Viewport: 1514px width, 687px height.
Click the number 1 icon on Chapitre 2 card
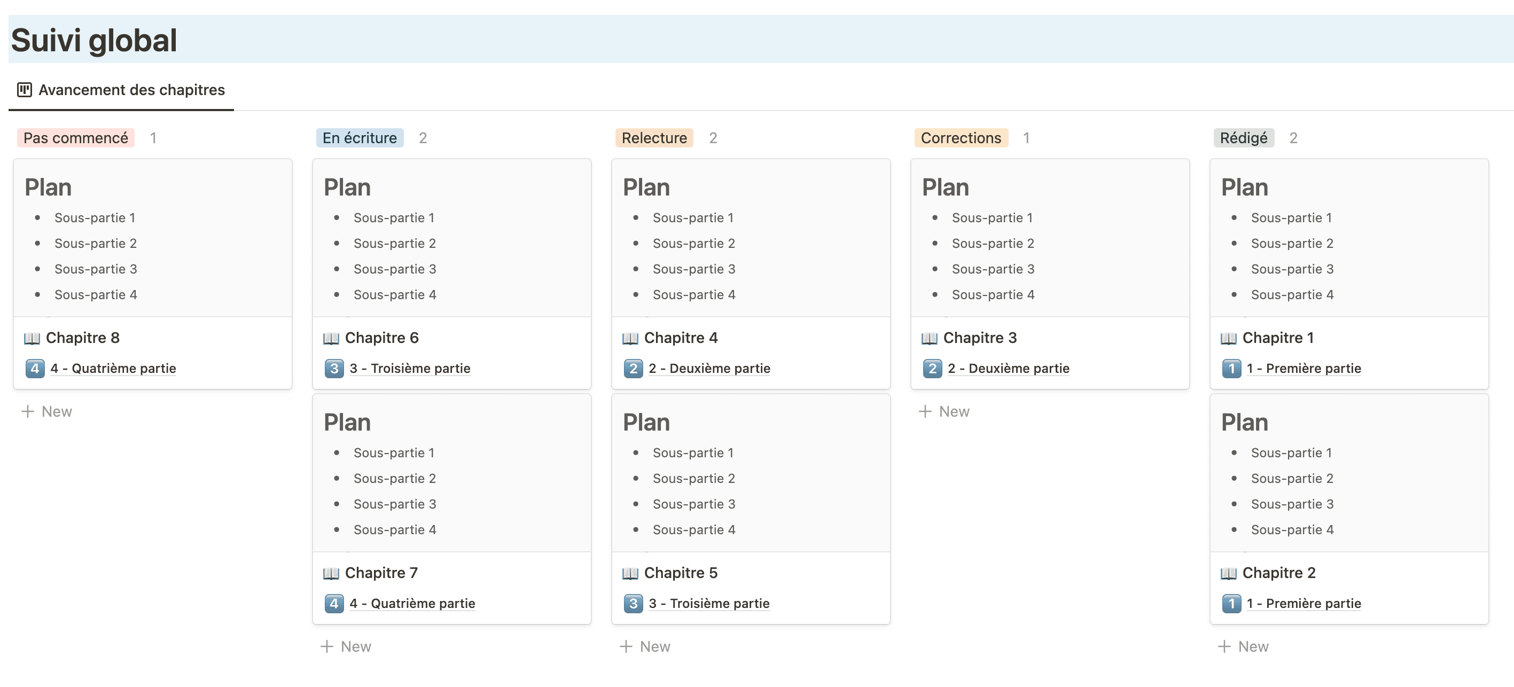pos(1231,603)
